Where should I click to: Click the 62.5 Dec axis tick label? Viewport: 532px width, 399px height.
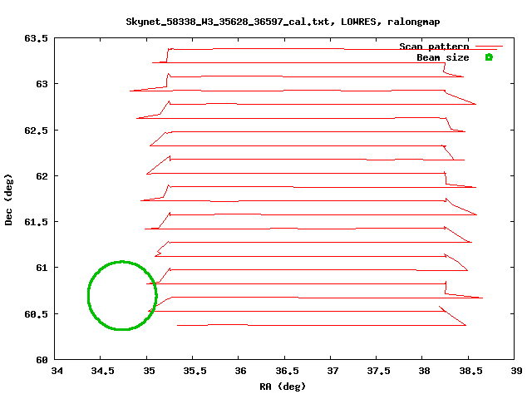tap(36, 131)
